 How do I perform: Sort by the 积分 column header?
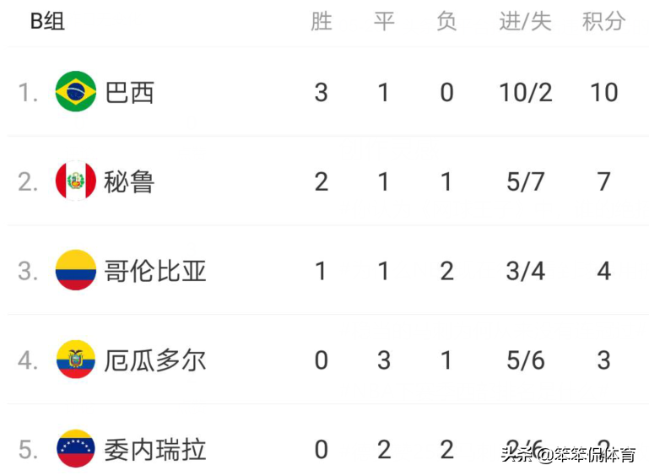click(x=604, y=21)
